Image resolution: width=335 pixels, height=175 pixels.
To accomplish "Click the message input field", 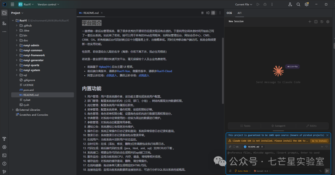I will click(x=278, y=159).
